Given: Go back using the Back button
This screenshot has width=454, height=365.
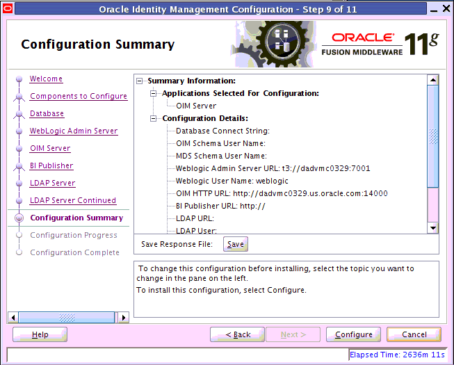Looking at the screenshot, I should 237,334.
